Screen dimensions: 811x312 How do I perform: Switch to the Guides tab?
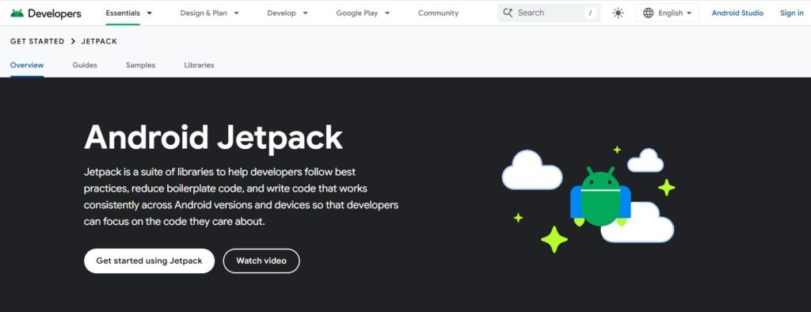click(x=85, y=65)
